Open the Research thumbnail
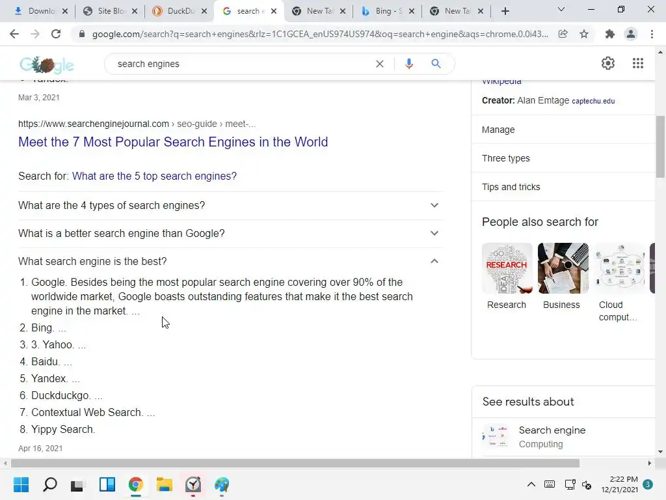666x500 pixels. (507, 268)
